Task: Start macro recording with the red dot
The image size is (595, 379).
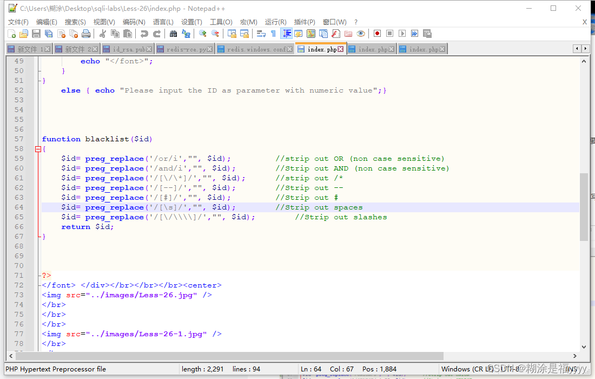Action: pyautogui.click(x=377, y=34)
